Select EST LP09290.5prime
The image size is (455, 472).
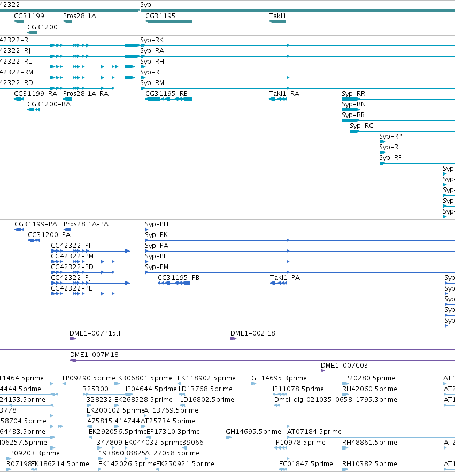[x=89, y=378]
